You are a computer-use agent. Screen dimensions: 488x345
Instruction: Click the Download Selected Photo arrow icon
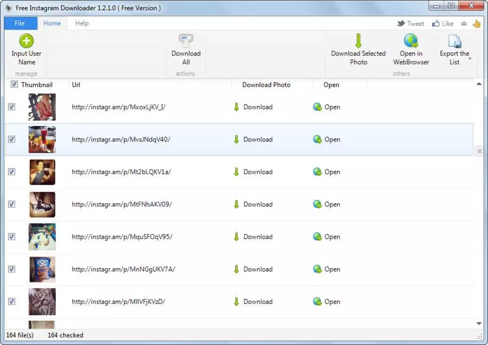point(358,41)
